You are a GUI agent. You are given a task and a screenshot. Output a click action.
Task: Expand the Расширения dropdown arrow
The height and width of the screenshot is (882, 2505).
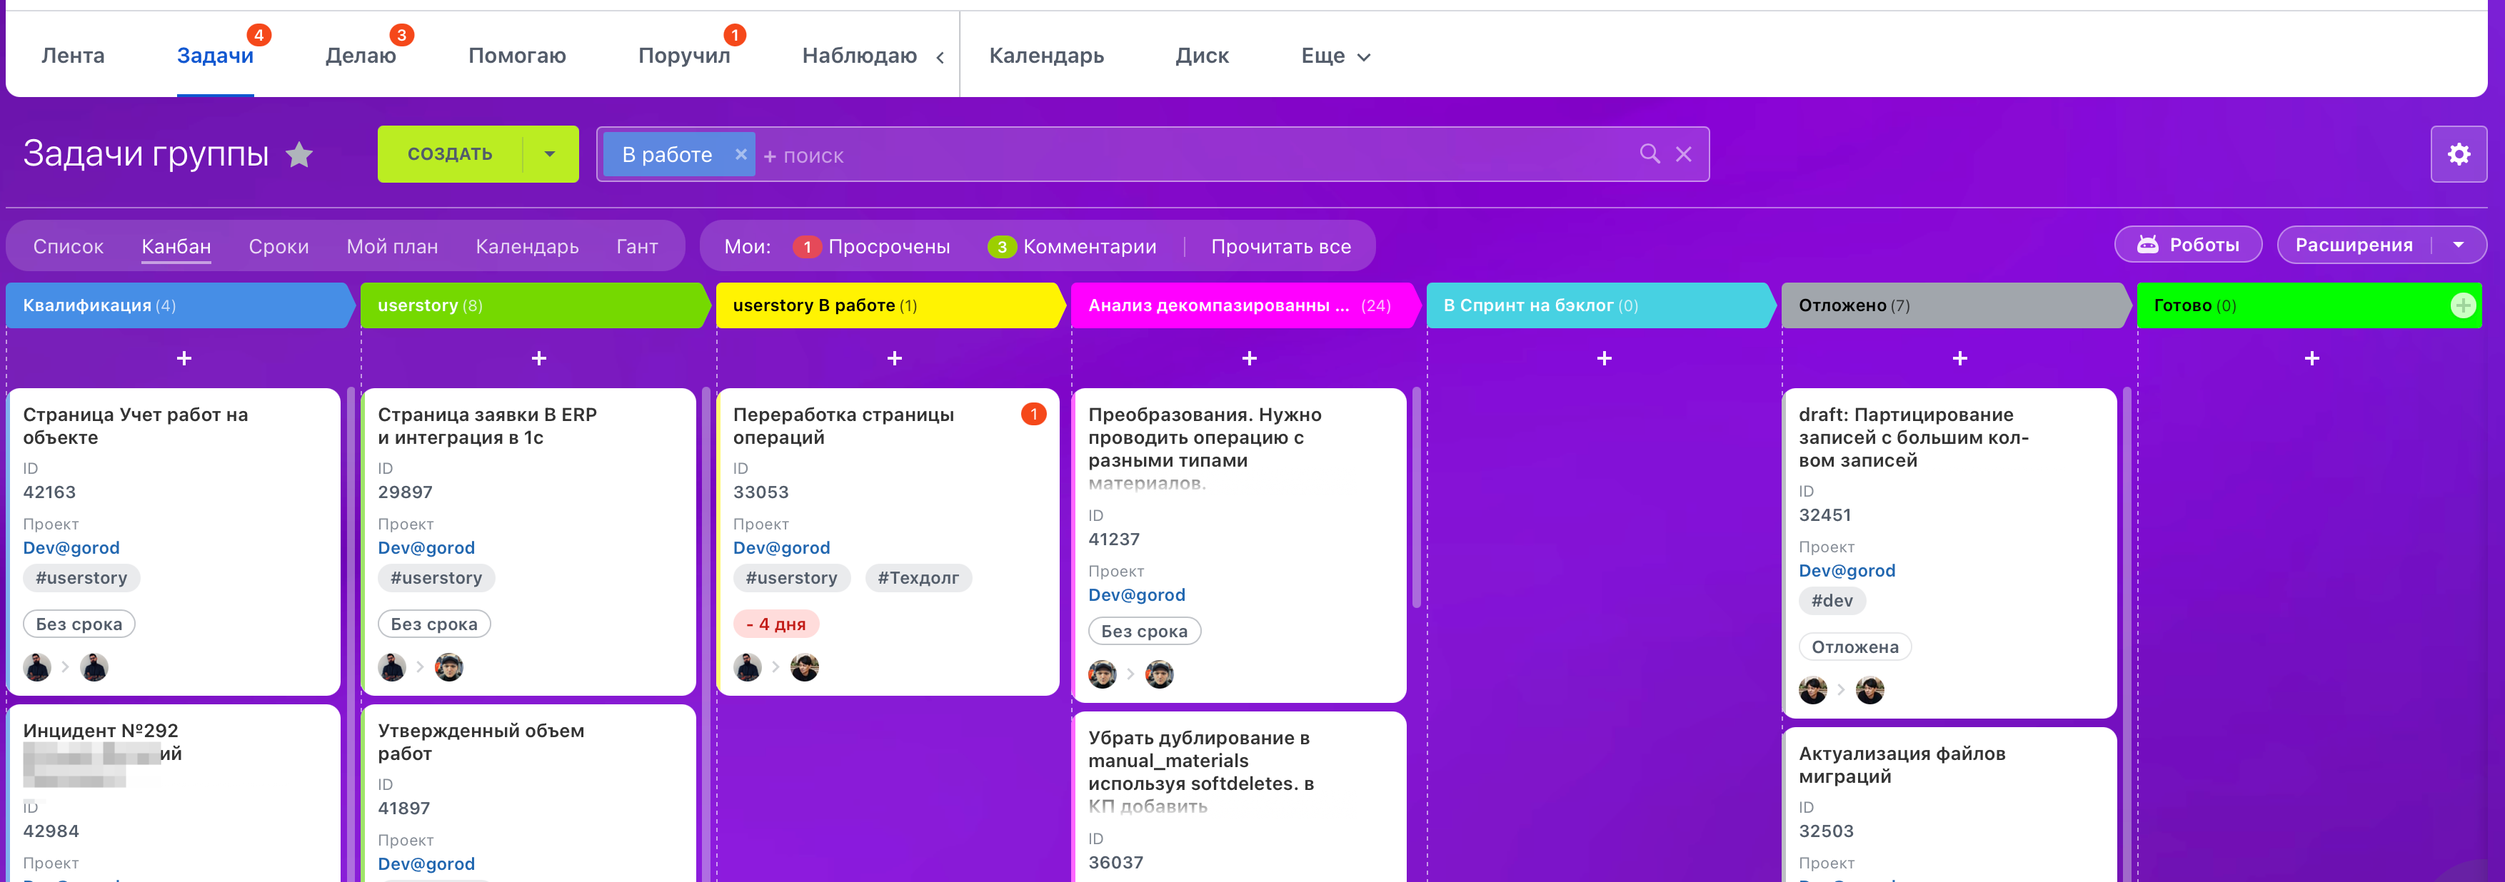pyautogui.click(x=2459, y=245)
